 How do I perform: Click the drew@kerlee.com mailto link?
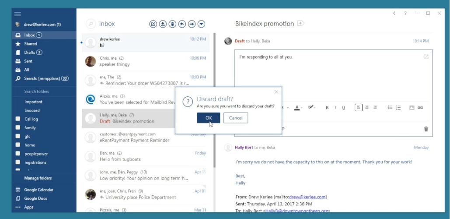pyautogui.click(x=307, y=197)
